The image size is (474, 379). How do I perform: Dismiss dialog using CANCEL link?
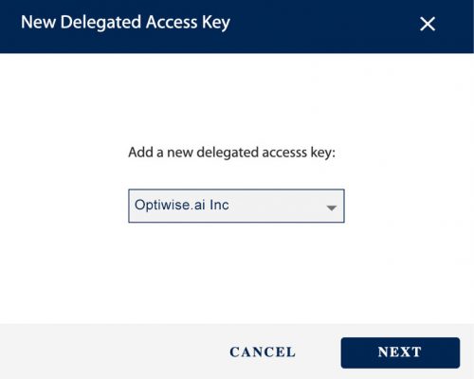[x=263, y=352]
